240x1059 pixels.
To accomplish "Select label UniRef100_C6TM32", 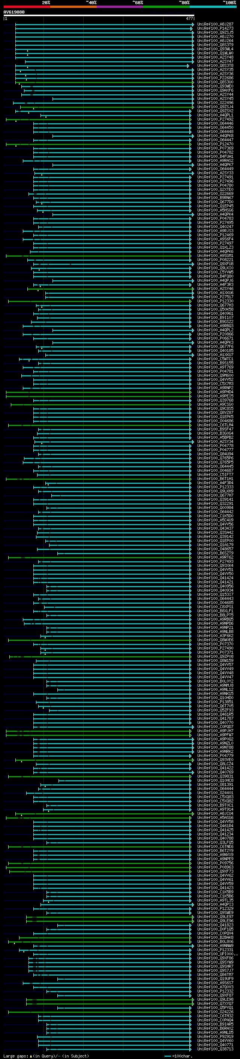I will pyautogui.click(x=215, y=1016).
